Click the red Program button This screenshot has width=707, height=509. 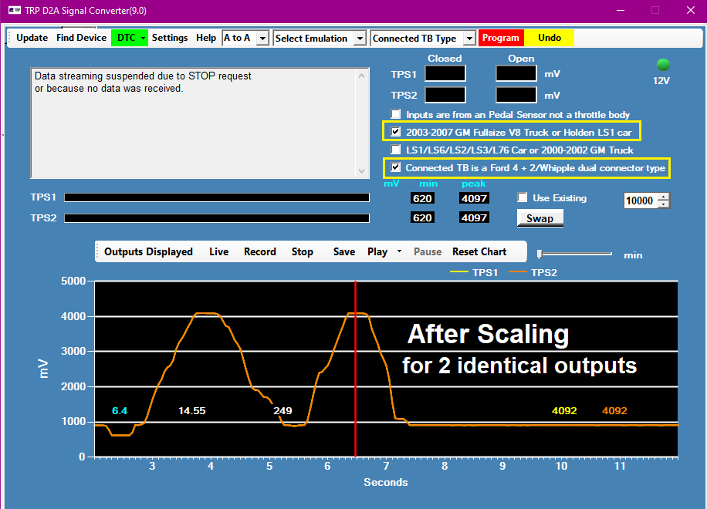[500, 38]
